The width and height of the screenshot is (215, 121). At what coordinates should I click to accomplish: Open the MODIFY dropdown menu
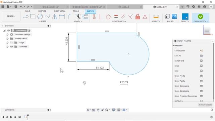(x=78, y=22)
